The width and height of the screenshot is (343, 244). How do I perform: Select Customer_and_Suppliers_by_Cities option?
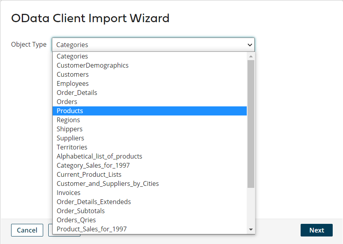(108, 183)
